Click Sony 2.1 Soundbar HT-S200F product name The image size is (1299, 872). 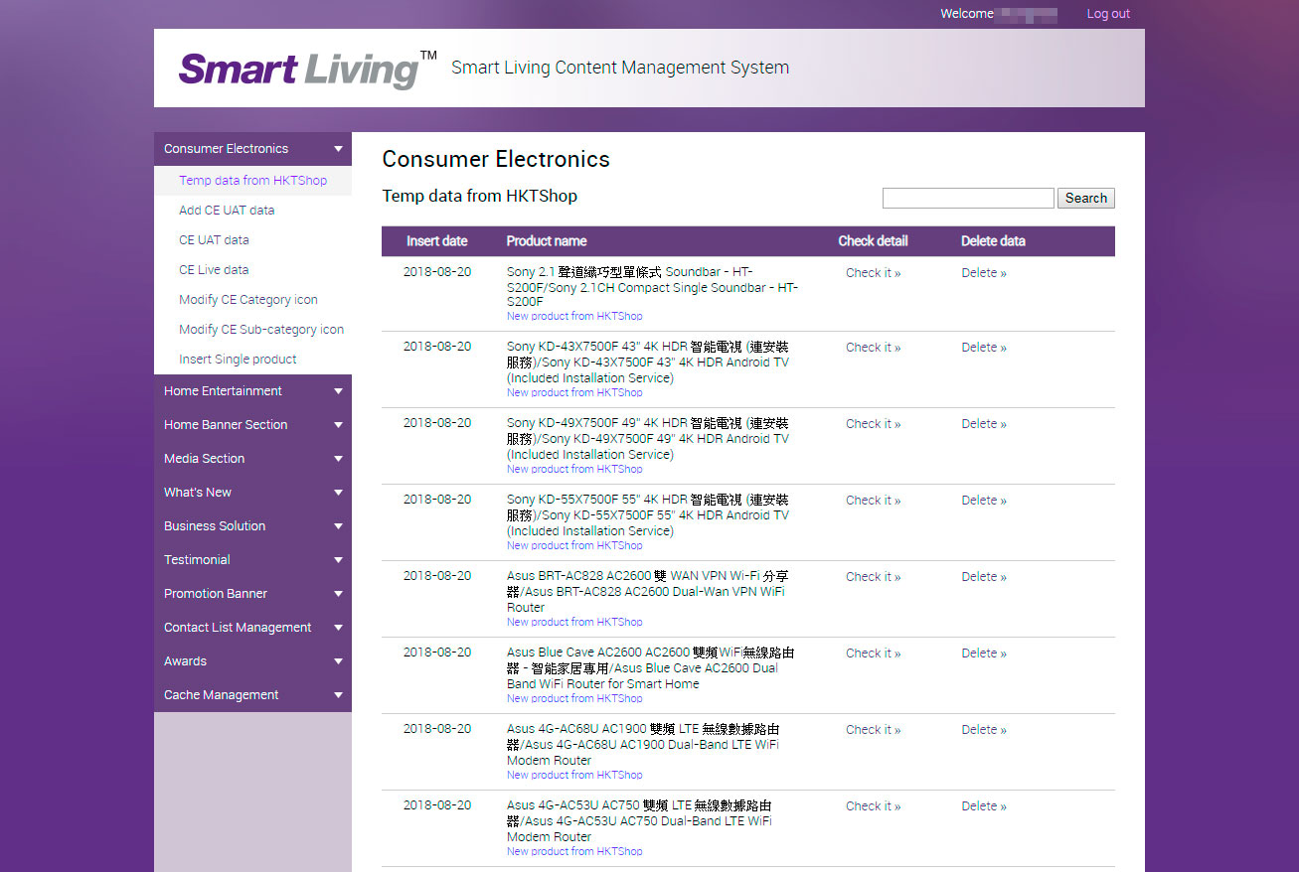(x=652, y=287)
